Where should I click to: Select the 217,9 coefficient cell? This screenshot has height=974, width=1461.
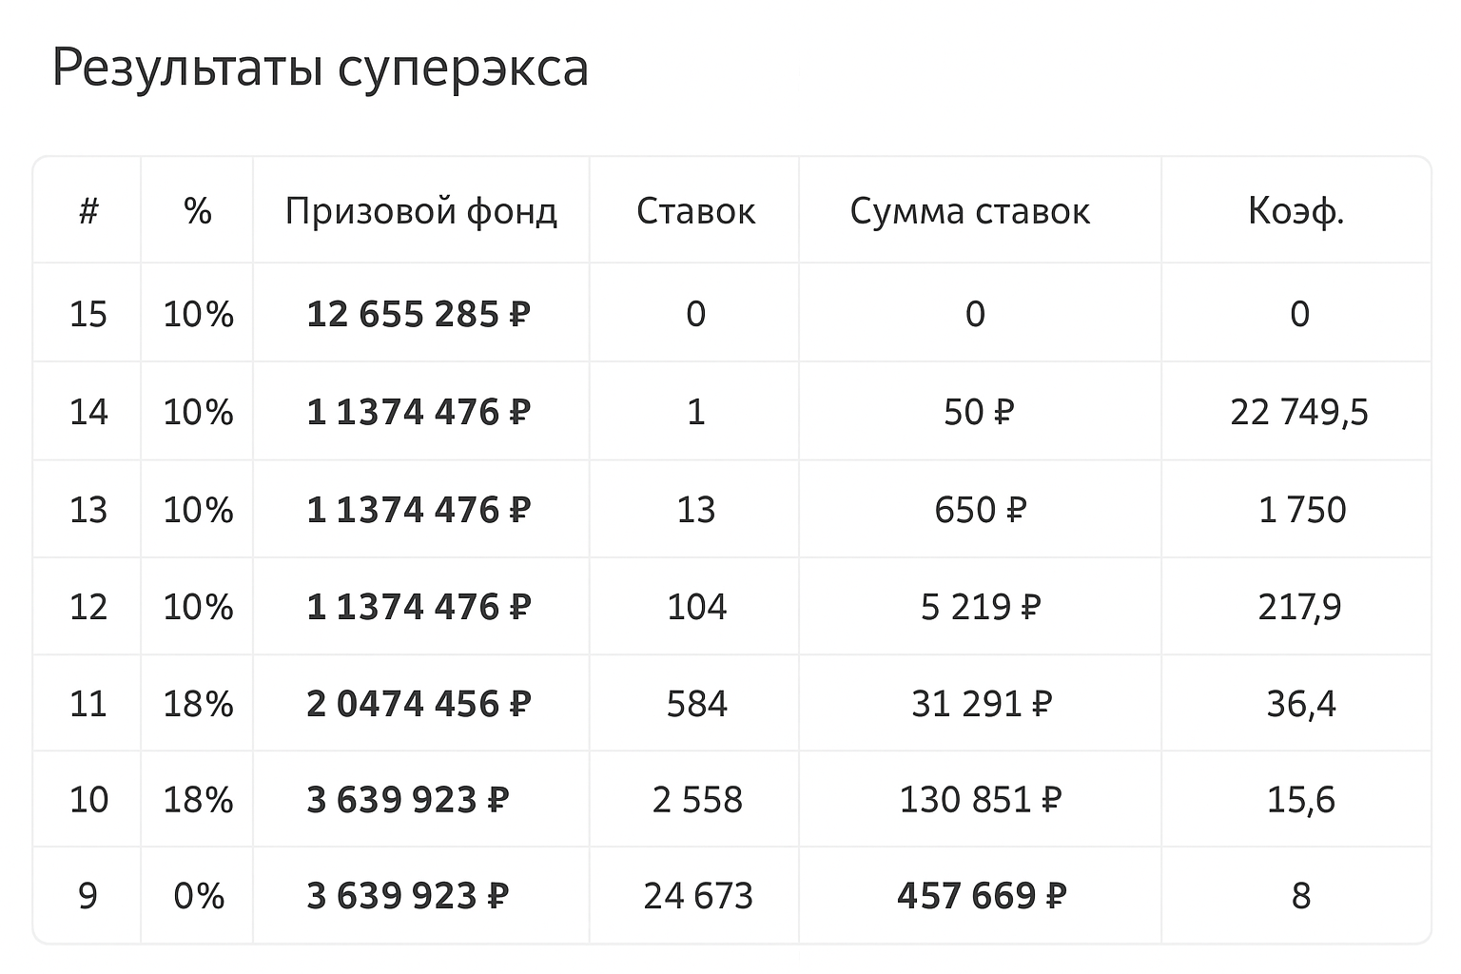click(1299, 607)
